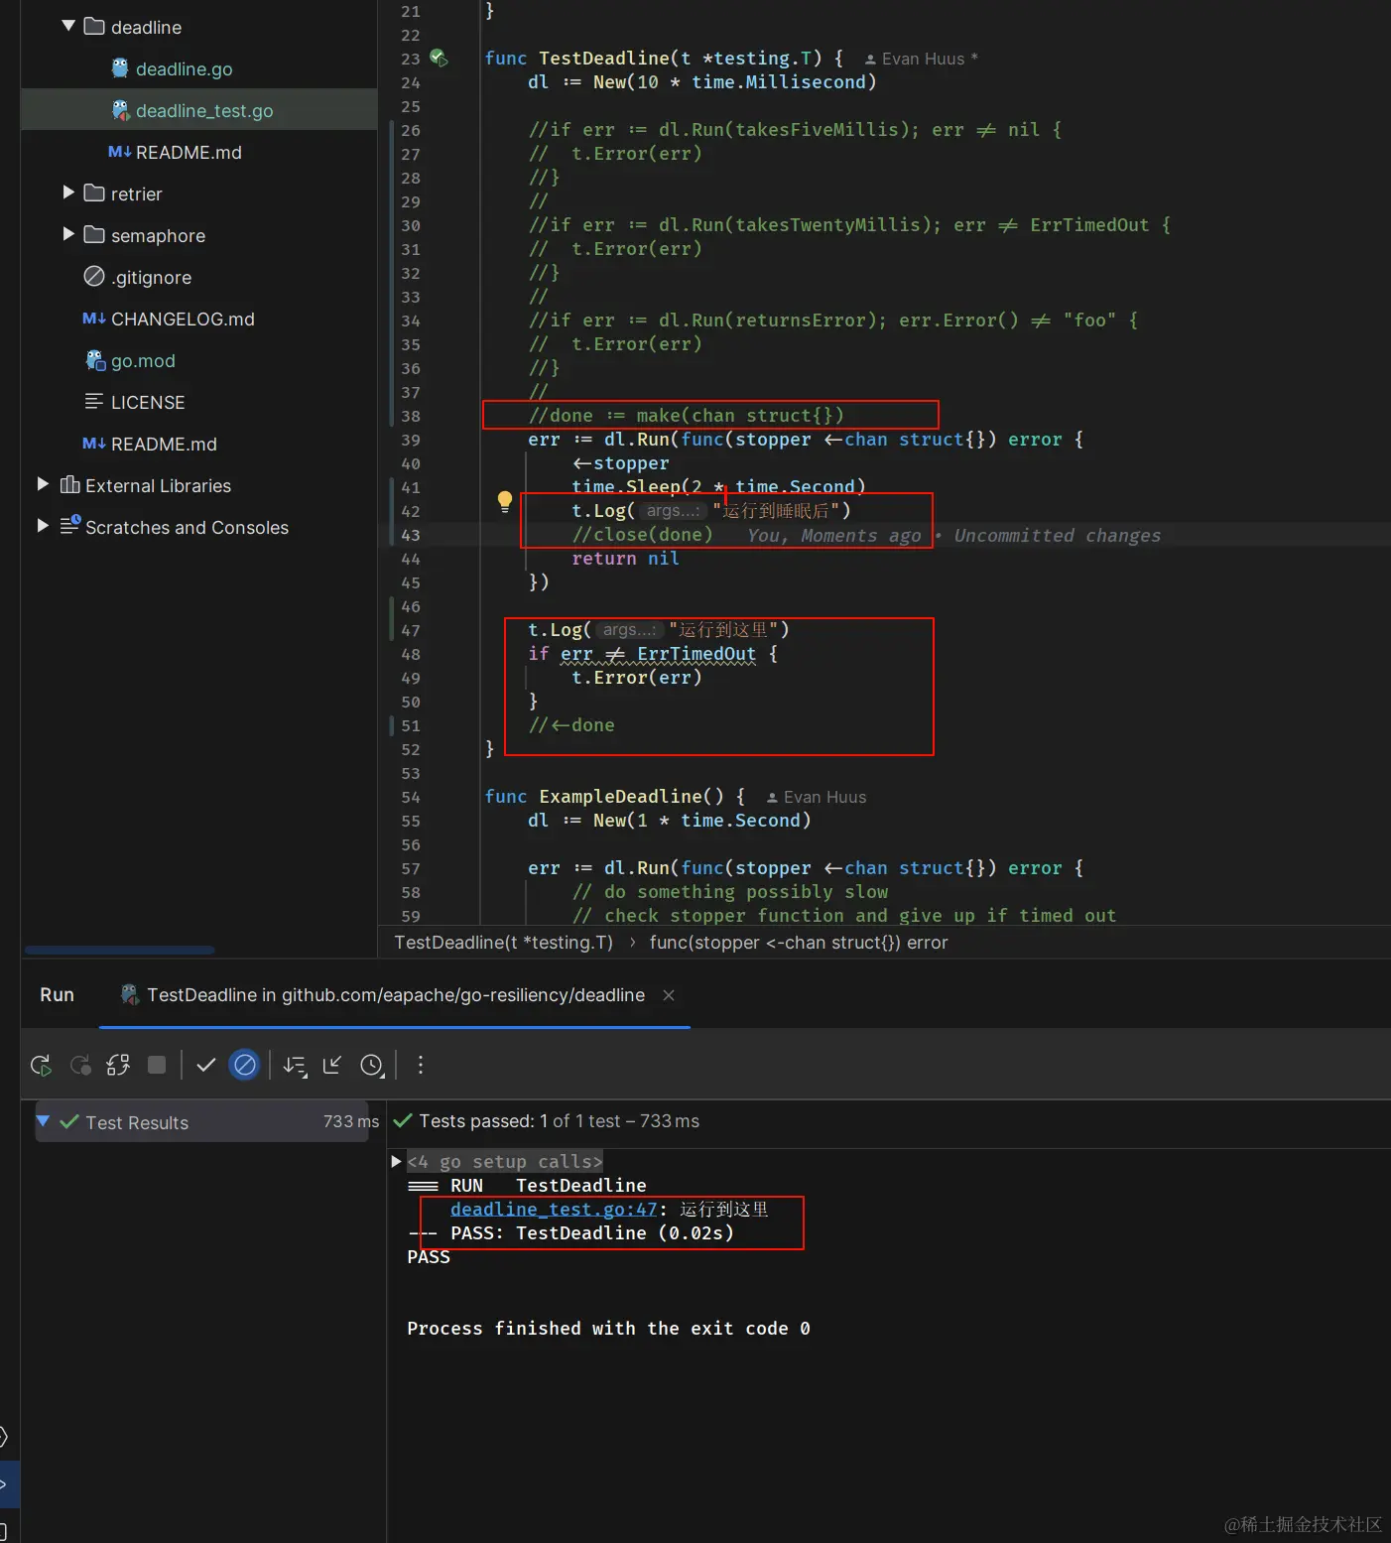The height and width of the screenshot is (1543, 1391).
Task: Click the retrier folder icon
Action: (x=94, y=193)
